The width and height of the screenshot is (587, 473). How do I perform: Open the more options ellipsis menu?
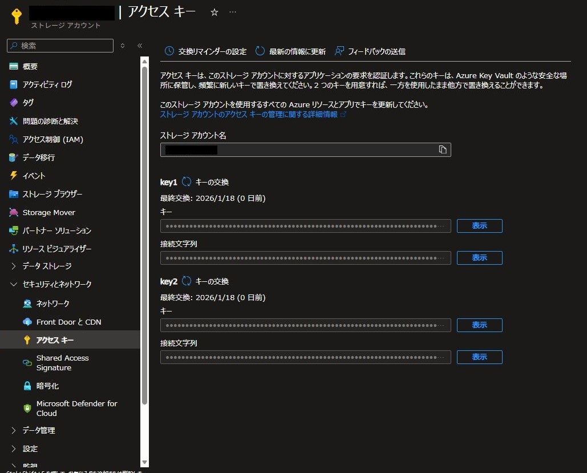(232, 12)
